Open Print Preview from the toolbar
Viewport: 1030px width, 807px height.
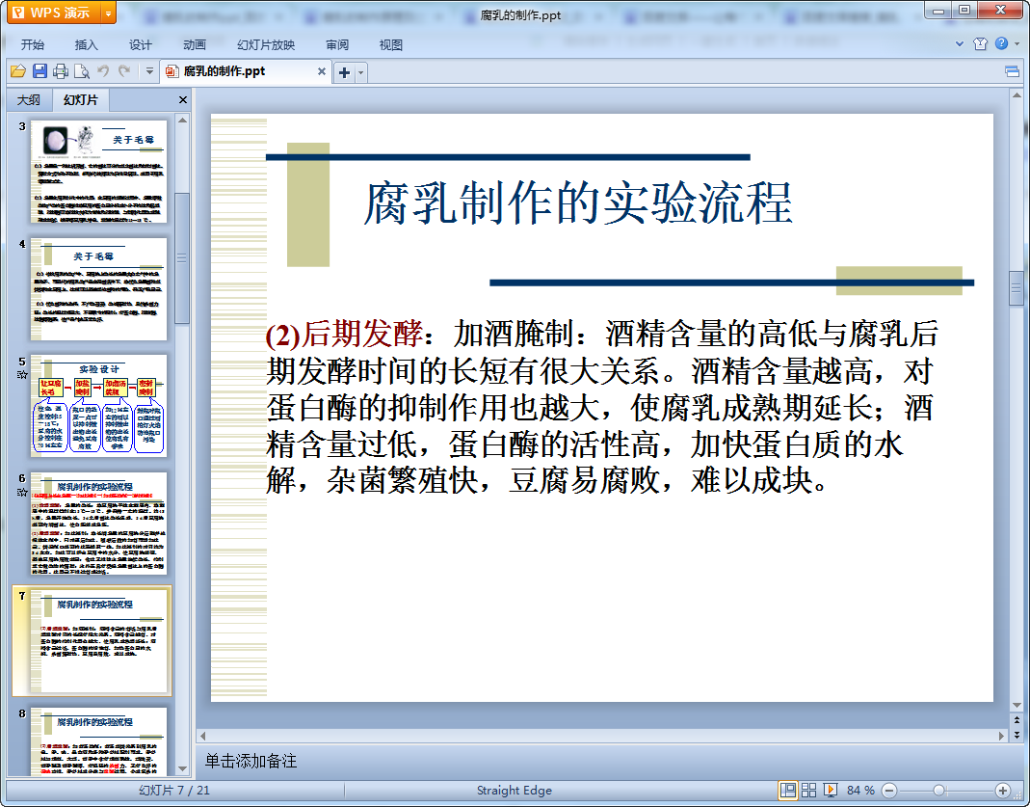tap(82, 71)
